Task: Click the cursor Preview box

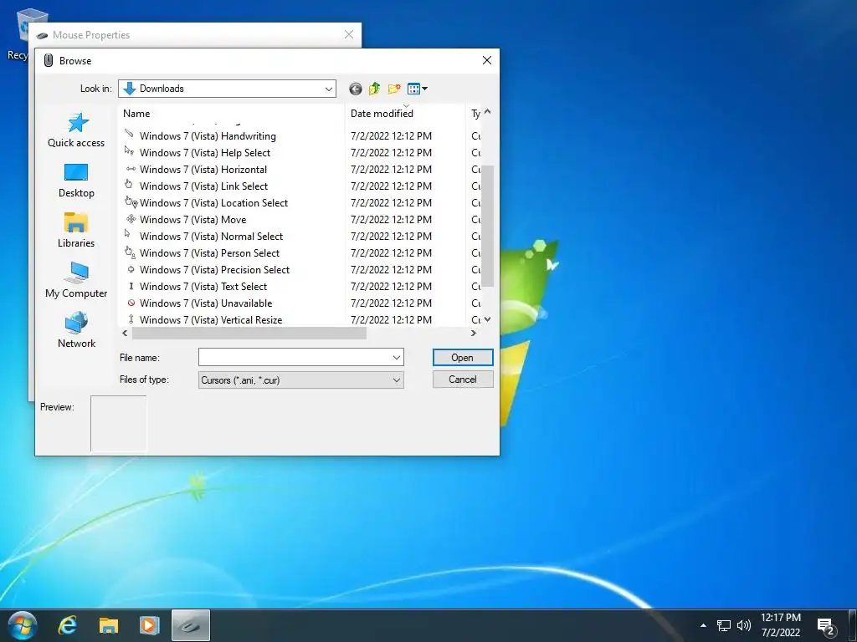Action: (119, 424)
